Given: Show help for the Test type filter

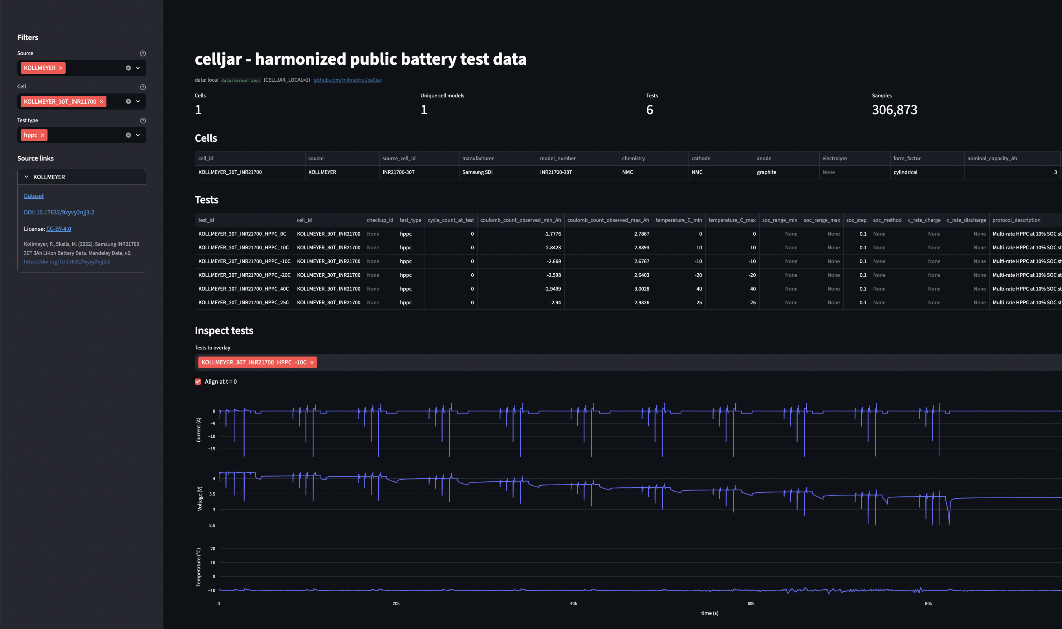Looking at the screenshot, I should [x=143, y=121].
